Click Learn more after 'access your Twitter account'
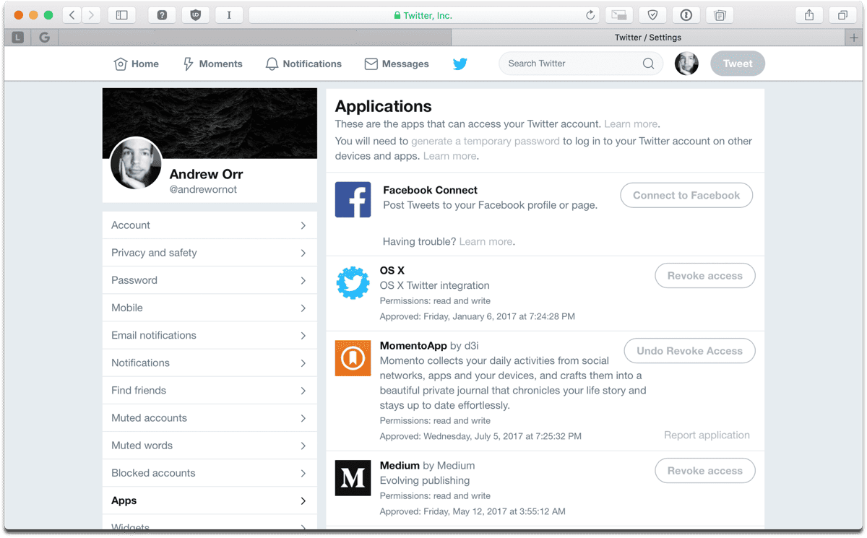Screen dimensions: 867x538 click(631, 124)
